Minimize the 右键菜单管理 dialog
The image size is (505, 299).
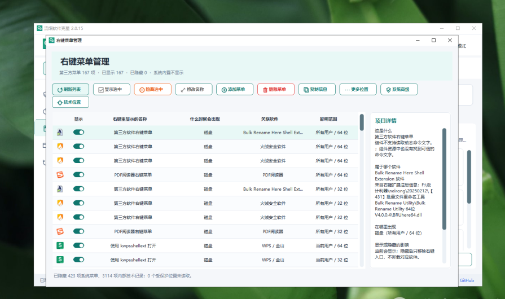(x=418, y=40)
